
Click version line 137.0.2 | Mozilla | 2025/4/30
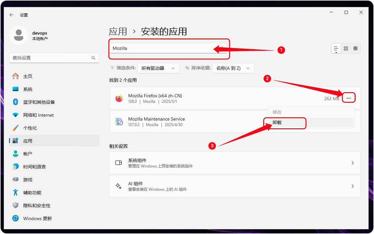[x=155, y=125]
